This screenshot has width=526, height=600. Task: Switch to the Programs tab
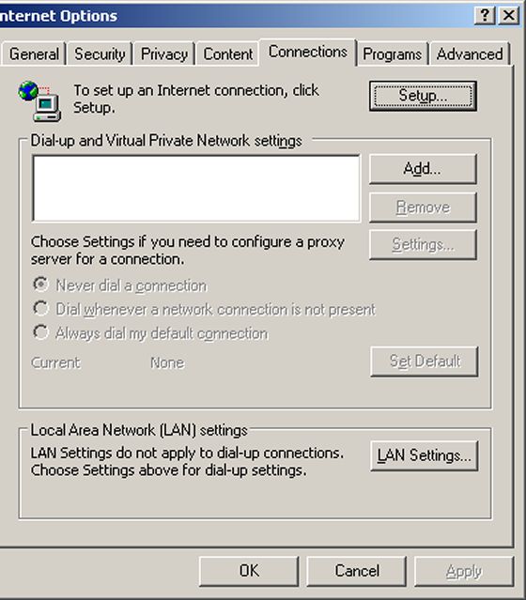click(x=392, y=54)
